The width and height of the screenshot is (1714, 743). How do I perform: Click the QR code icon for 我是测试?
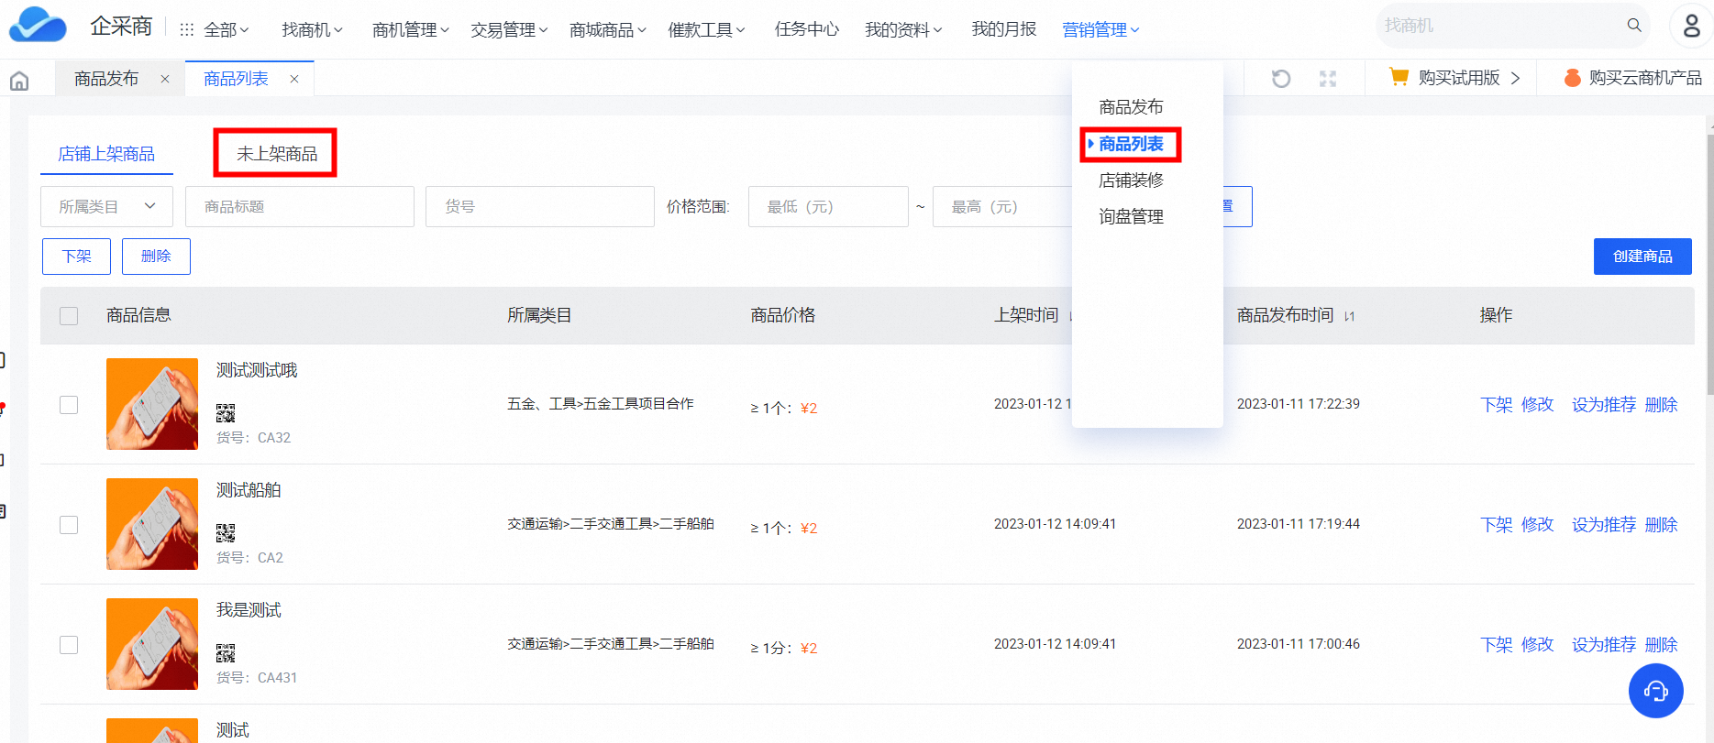click(226, 653)
